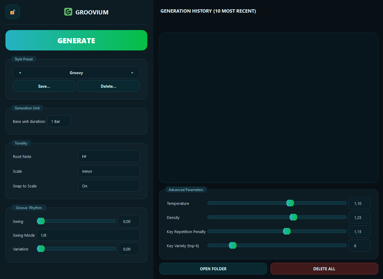Open the generations folder
This screenshot has height=279, width=383.
click(x=213, y=269)
